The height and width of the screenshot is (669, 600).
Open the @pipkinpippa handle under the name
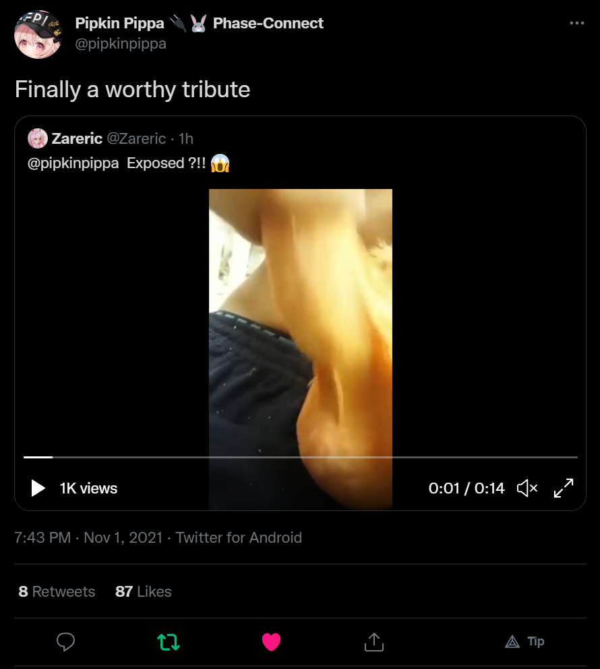click(121, 43)
